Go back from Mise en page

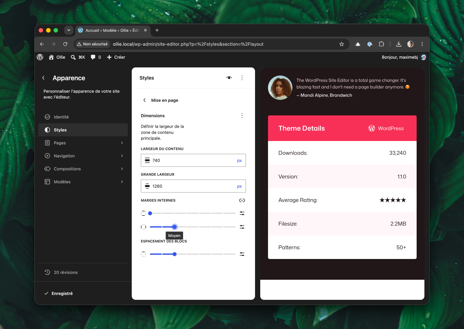tap(144, 100)
